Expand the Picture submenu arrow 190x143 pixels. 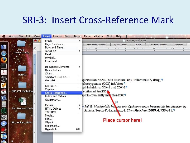point(79,105)
